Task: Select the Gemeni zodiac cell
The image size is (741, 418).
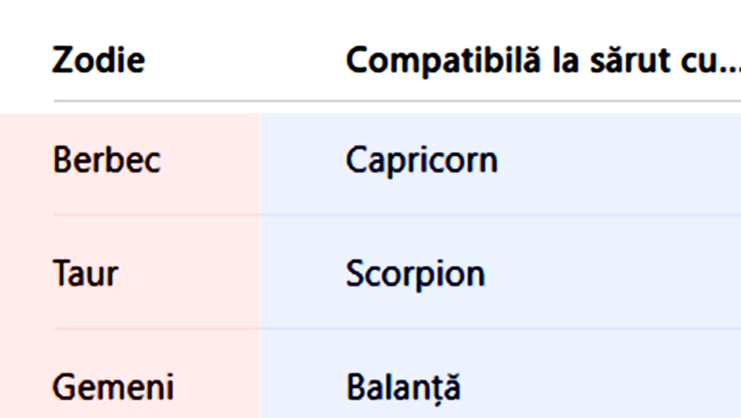Action: coord(113,387)
